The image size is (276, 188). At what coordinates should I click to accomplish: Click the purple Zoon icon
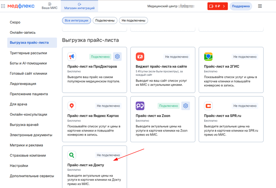(140, 106)
